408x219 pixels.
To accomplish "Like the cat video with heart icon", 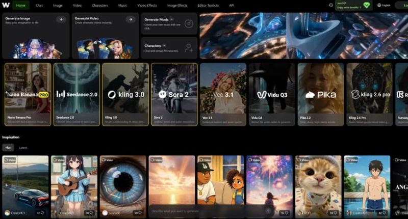I will [x=337, y=212].
